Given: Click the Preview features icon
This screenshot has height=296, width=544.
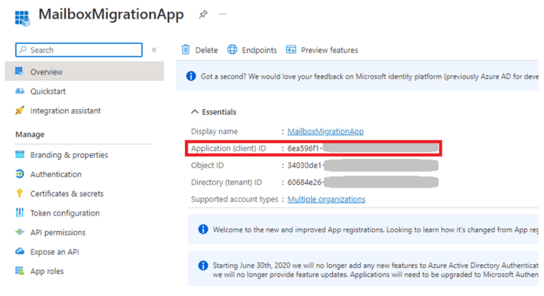Looking at the screenshot, I should tap(291, 50).
